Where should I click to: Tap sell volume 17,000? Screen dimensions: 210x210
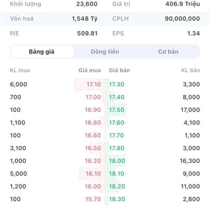(x=190, y=110)
